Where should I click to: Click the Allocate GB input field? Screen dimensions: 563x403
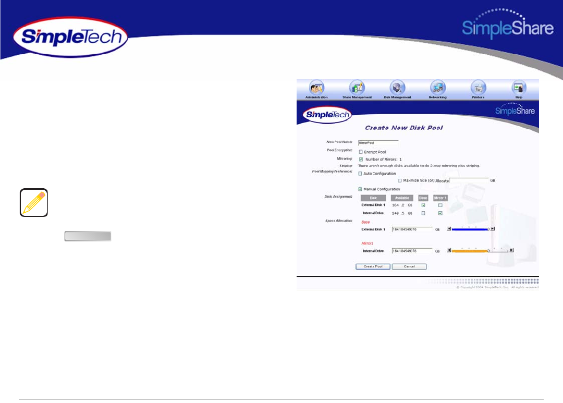coord(469,180)
